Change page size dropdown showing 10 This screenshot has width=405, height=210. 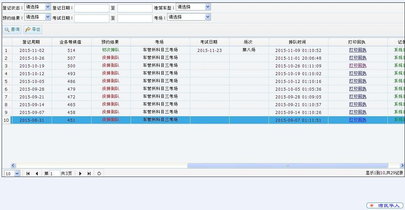[x=12, y=174]
